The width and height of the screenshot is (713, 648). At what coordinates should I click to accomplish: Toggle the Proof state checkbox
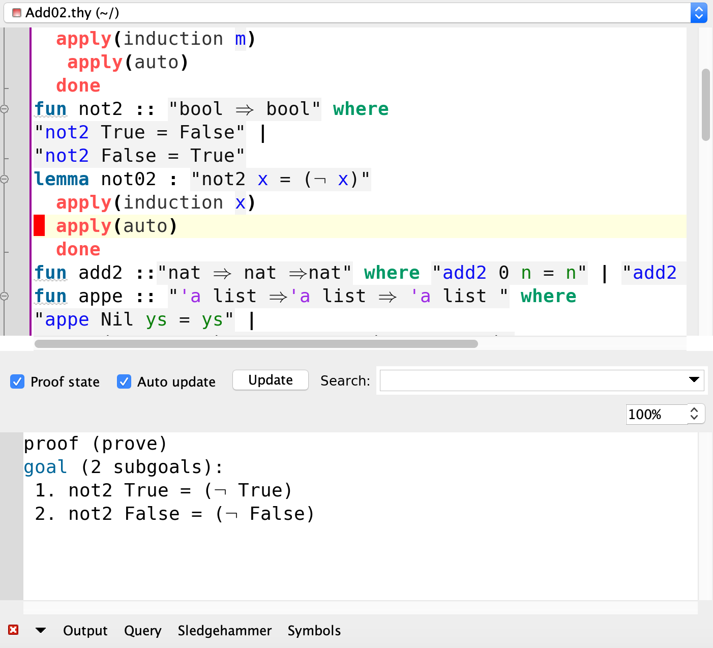[x=17, y=381]
